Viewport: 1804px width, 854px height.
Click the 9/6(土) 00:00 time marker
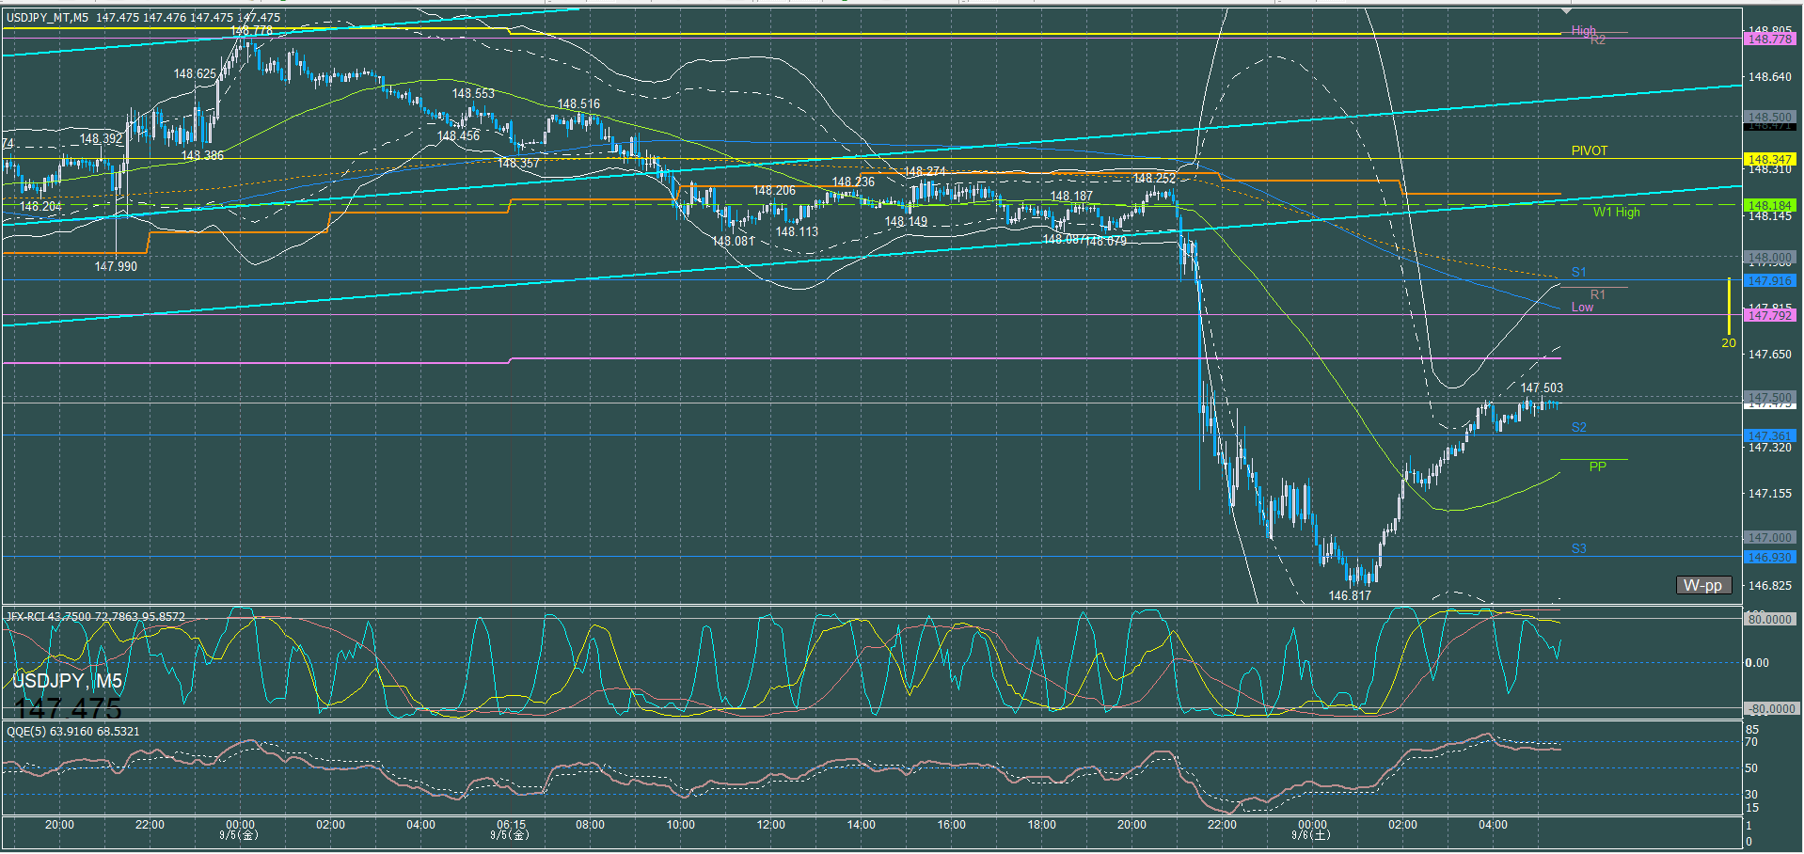[1311, 830]
